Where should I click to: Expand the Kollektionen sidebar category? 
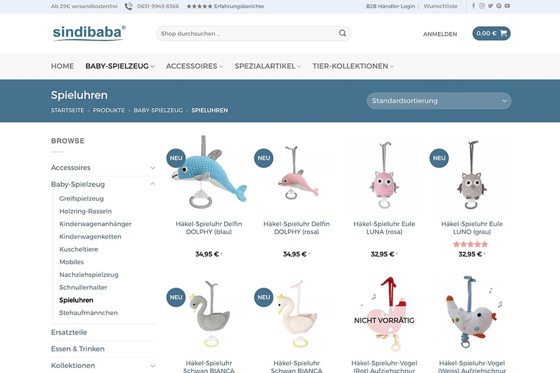pos(152,366)
